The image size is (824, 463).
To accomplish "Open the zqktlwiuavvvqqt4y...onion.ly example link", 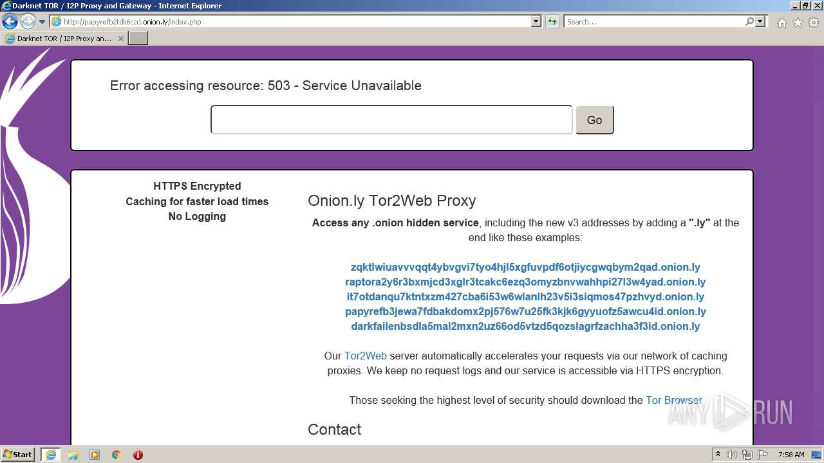I will click(x=525, y=267).
